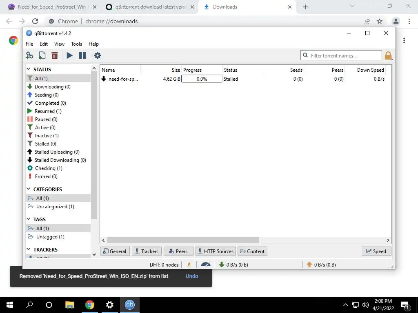Click the red Delete torrent trash icon

pyautogui.click(x=55, y=55)
